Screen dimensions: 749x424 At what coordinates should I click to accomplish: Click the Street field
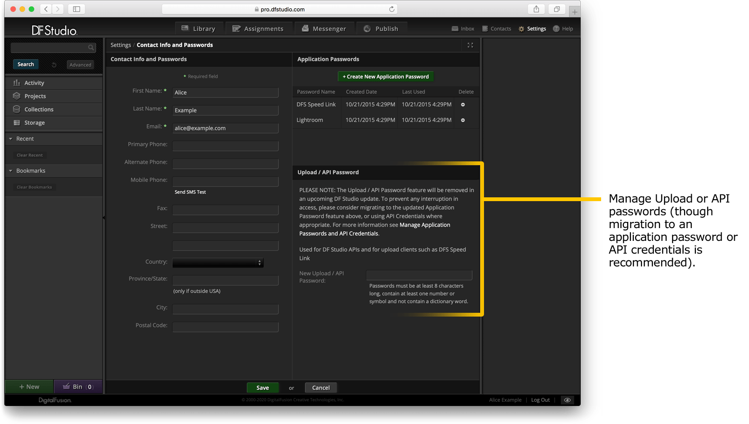pyautogui.click(x=225, y=228)
